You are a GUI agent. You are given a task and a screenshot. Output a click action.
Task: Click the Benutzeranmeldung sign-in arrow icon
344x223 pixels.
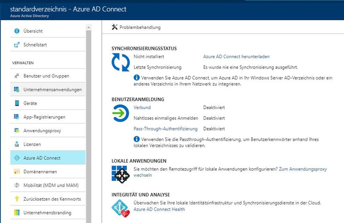click(120, 113)
